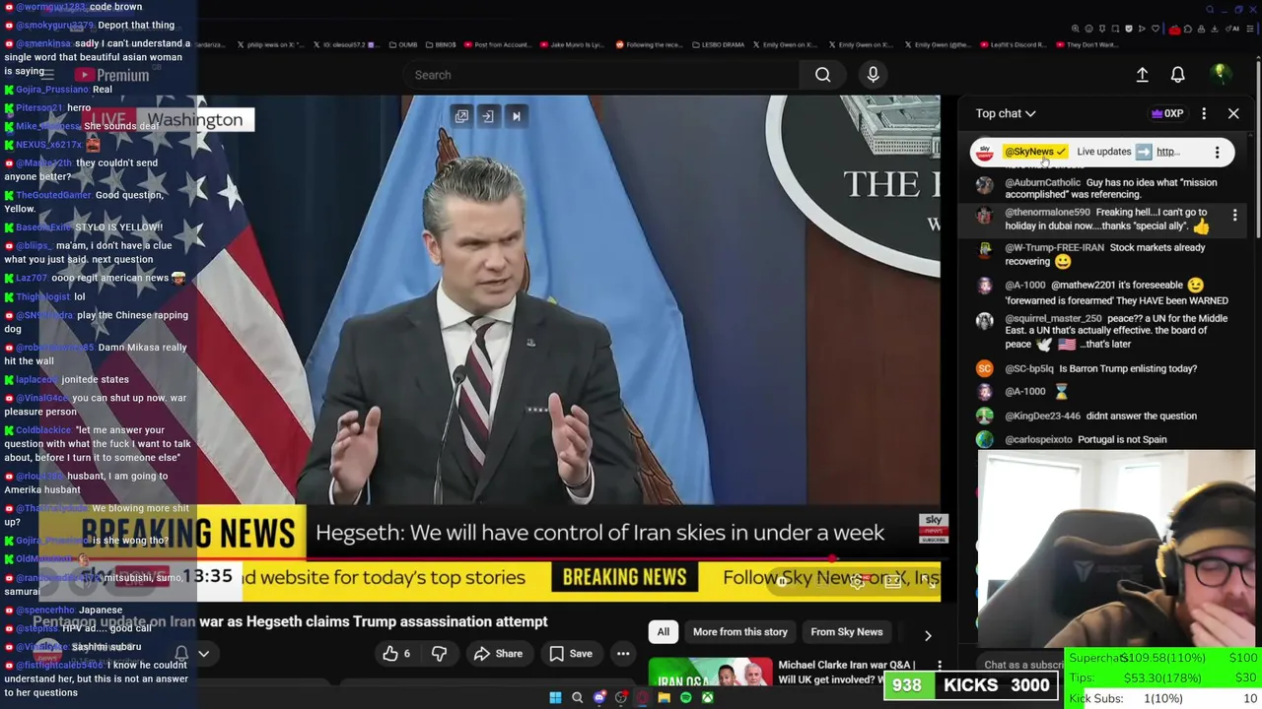Expand subscription dropdown chevron under video
The image size is (1262, 709).
point(203,654)
